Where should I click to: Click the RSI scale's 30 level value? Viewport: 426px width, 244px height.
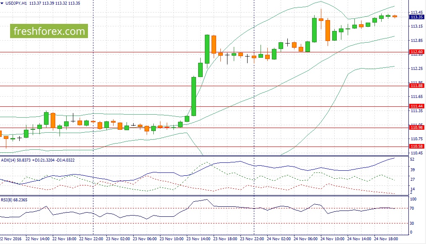[x=412, y=223]
